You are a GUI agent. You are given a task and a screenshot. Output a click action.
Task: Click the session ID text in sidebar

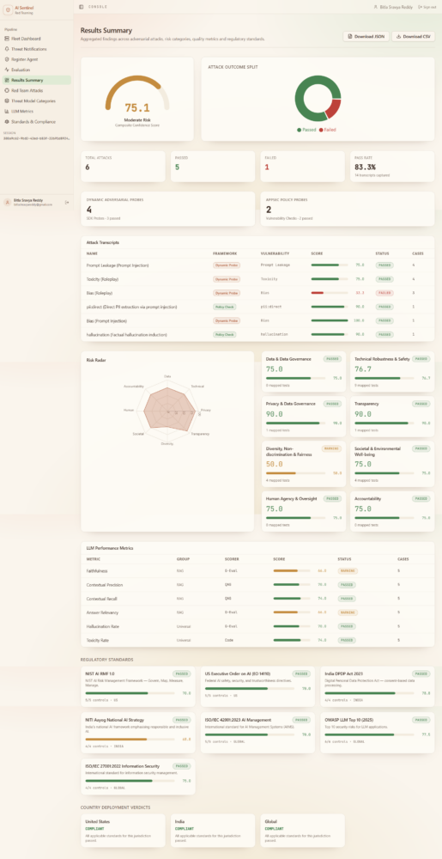[37, 138]
